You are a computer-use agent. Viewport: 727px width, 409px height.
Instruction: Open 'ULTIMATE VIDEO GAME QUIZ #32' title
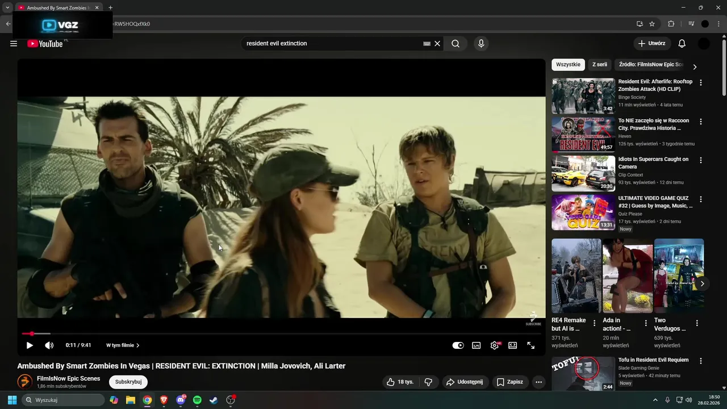coord(655,202)
